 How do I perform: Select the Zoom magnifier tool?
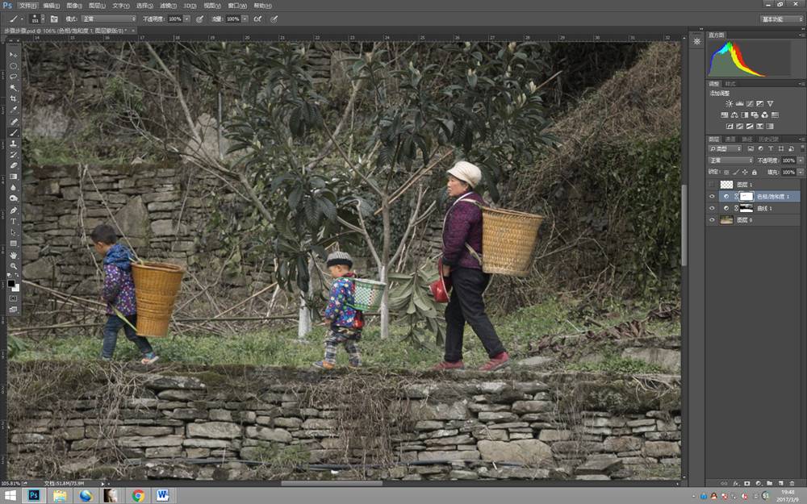click(13, 266)
